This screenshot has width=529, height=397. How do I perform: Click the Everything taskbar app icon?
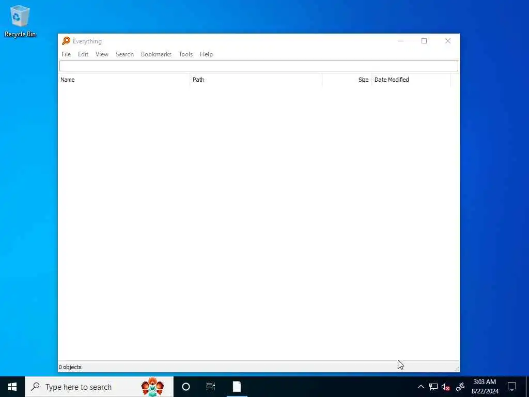coord(237,387)
